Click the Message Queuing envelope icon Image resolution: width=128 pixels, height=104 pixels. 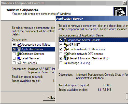tap(65, 63)
